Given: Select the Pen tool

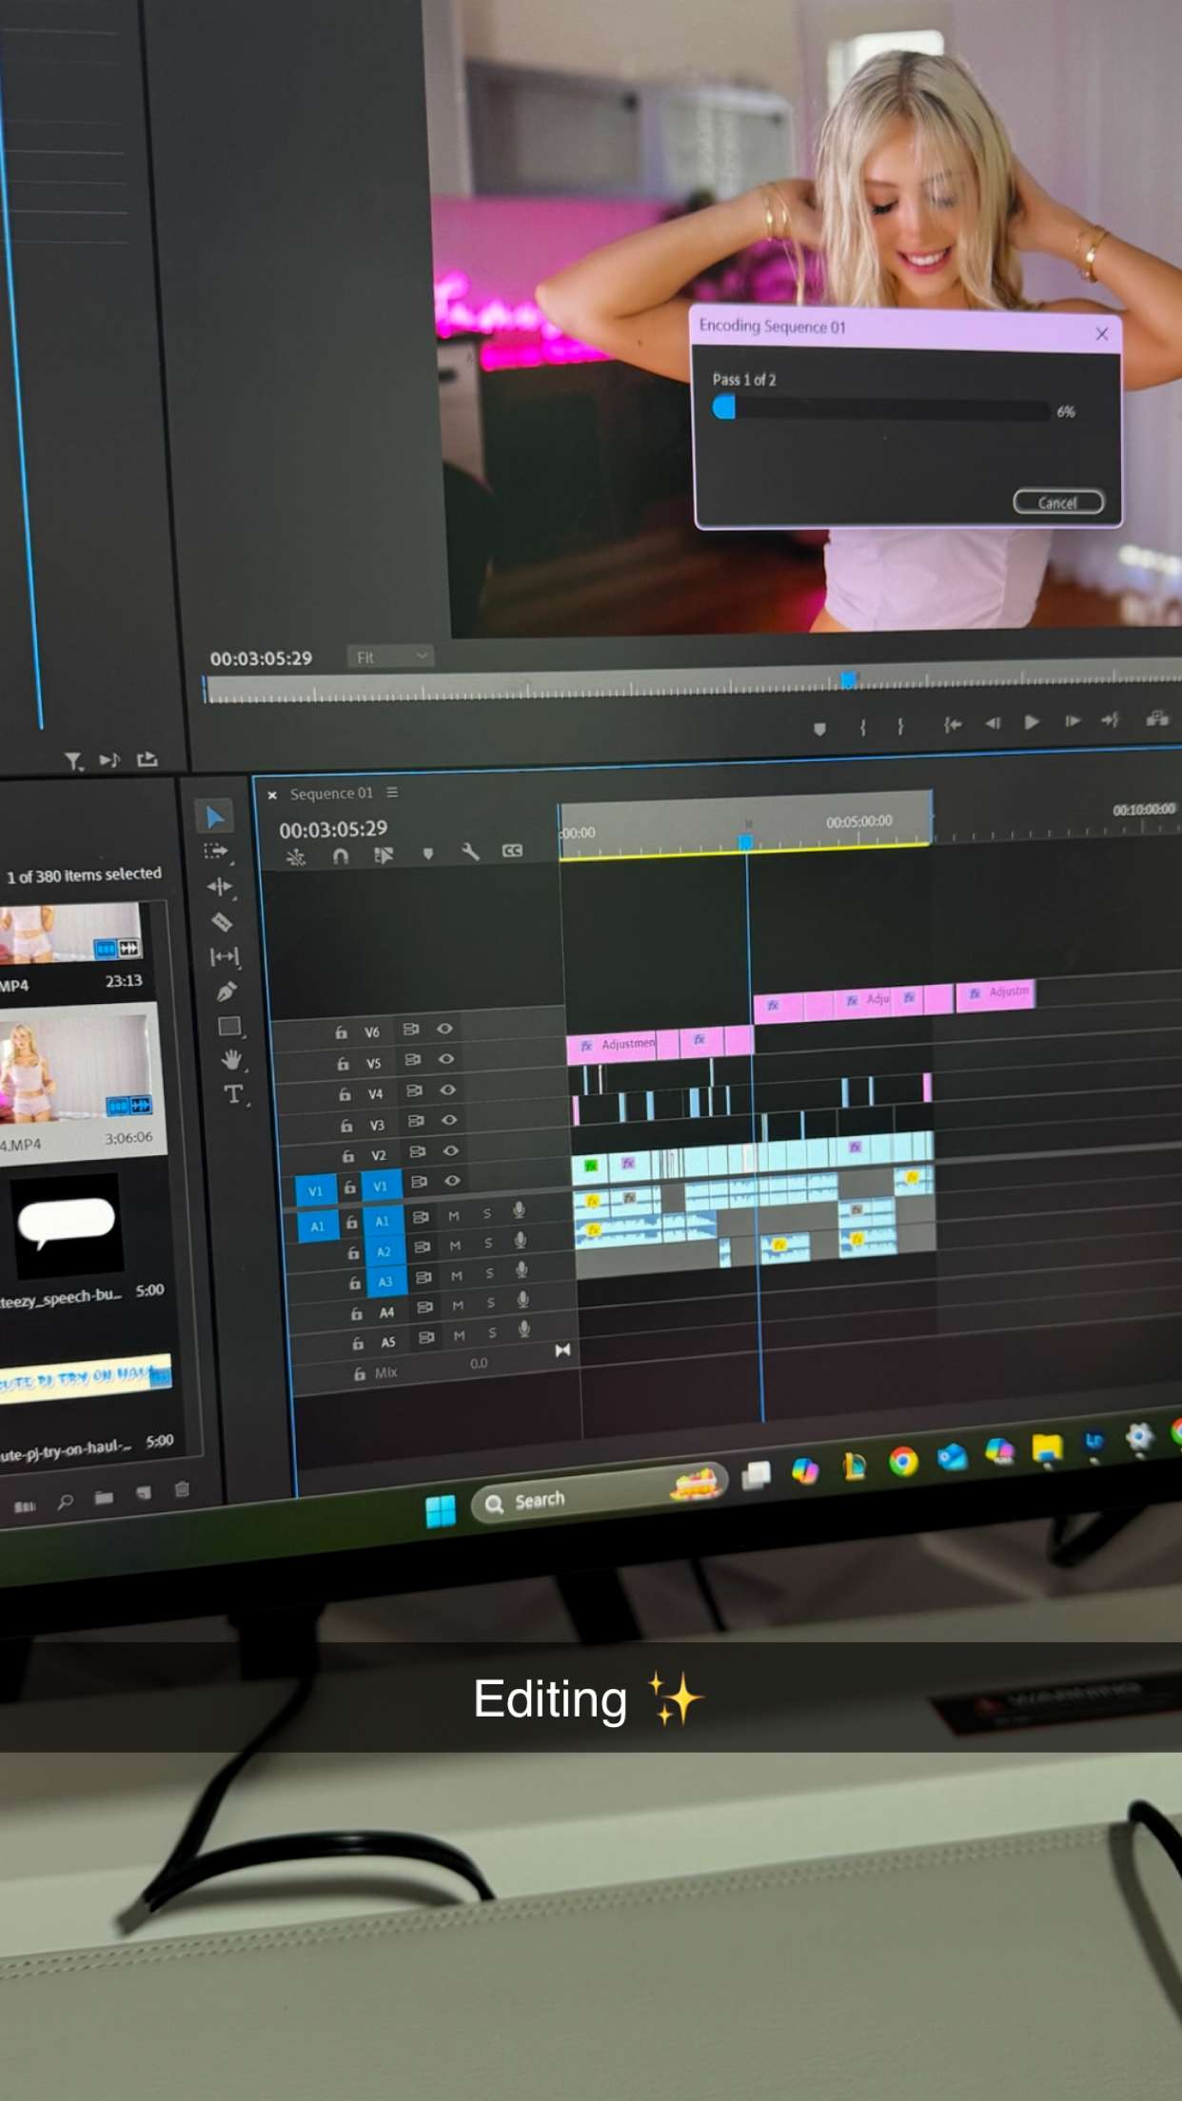Looking at the screenshot, I should point(226,992).
